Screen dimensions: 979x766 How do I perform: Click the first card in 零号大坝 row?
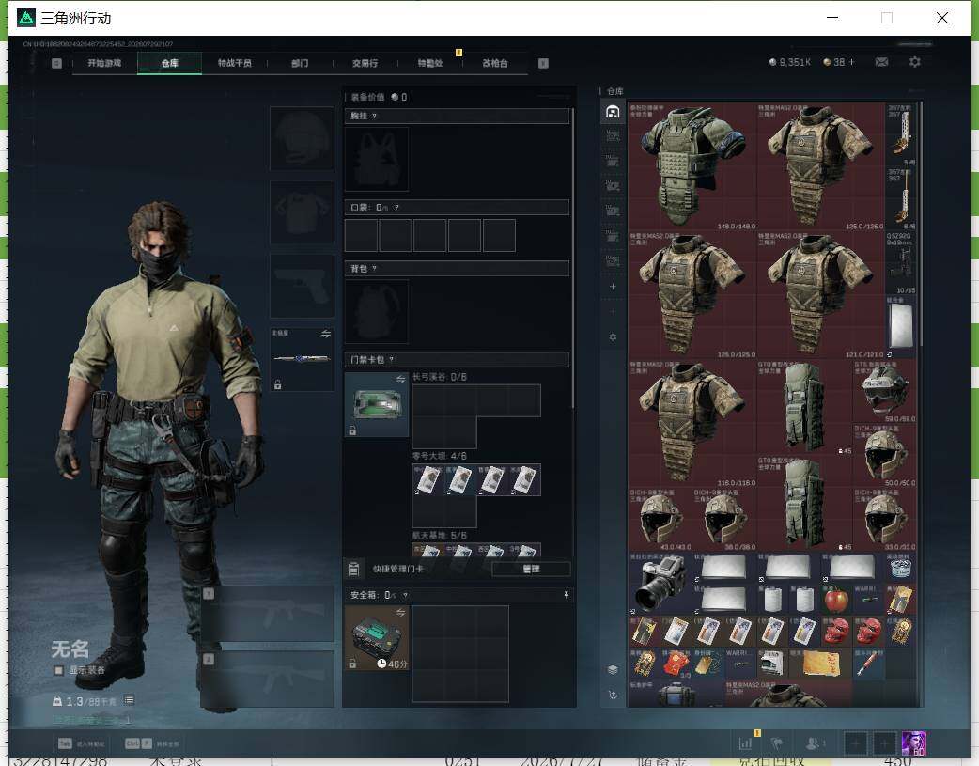pyautogui.click(x=427, y=480)
